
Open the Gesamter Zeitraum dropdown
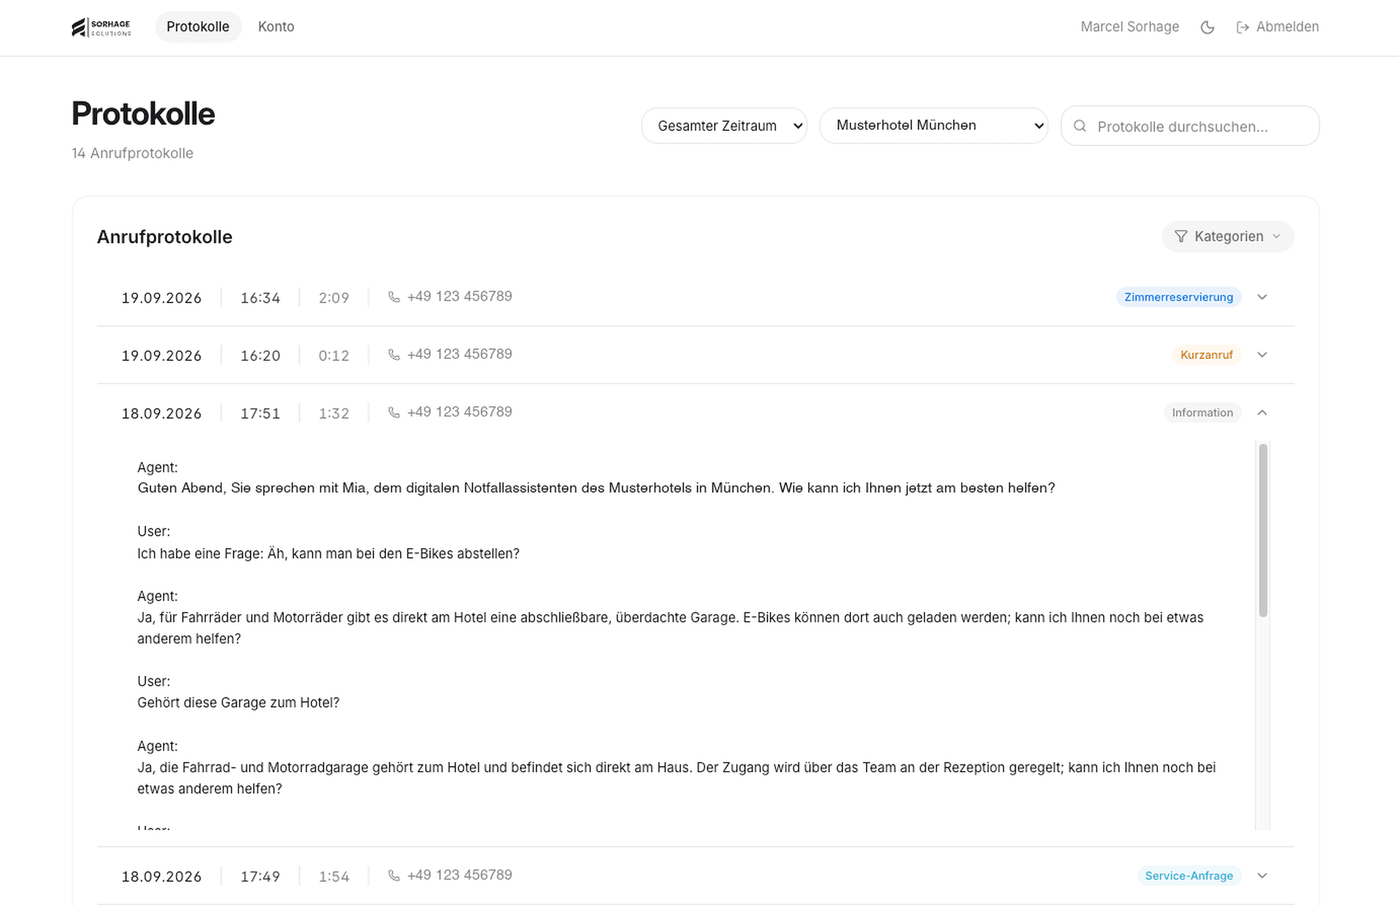coord(724,126)
